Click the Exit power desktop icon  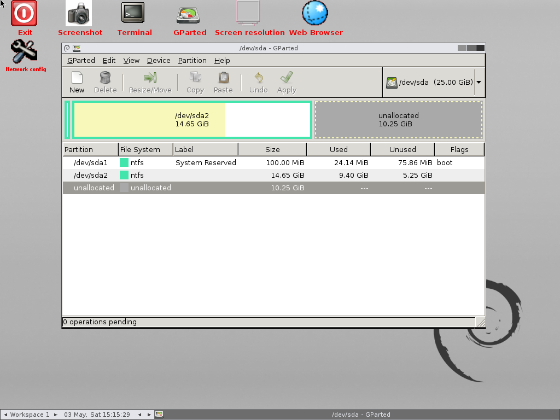(24, 14)
